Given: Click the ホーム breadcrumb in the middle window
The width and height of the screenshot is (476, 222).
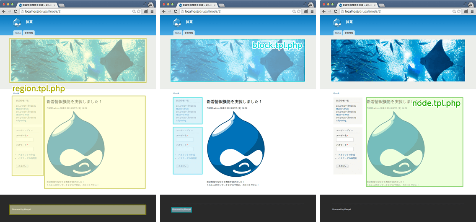Looking at the screenshot, I should tap(176, 93).
